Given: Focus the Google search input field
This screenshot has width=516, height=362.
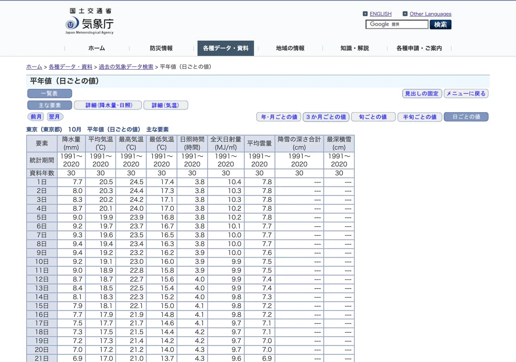Looking at the screenshot, I should pos(397,24).
